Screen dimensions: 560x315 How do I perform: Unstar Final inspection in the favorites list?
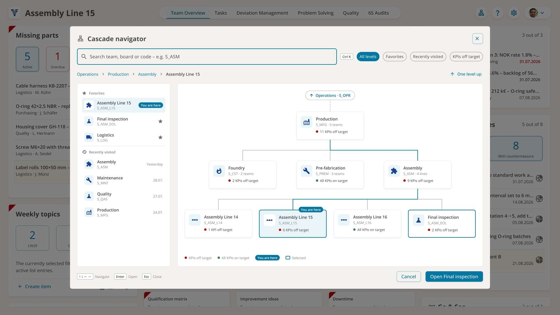[x=160, y=121]
